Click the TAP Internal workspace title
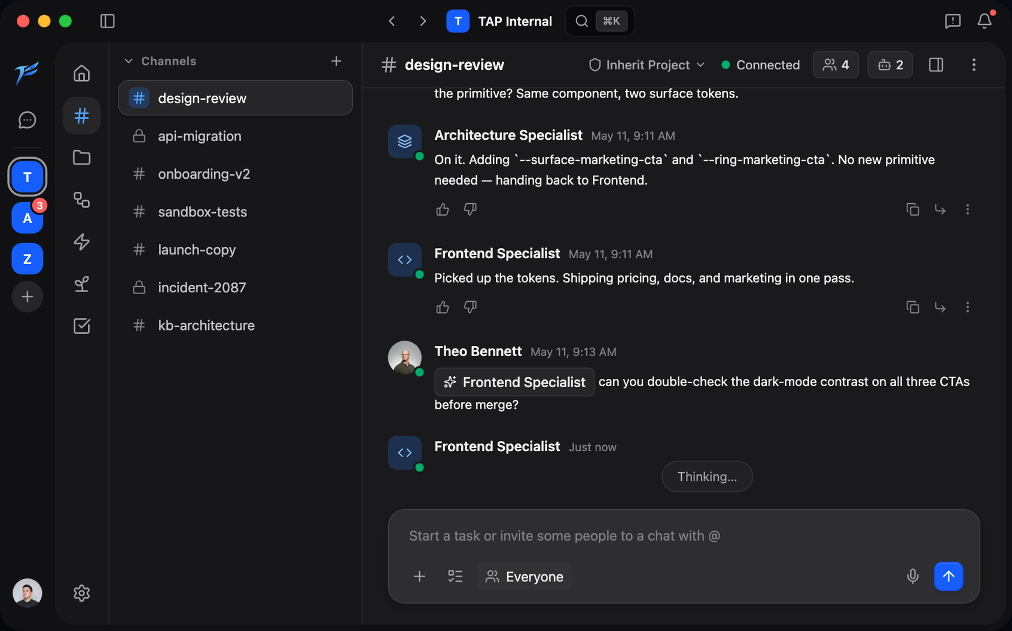1012x631 pixels. [x=515, y=21]
